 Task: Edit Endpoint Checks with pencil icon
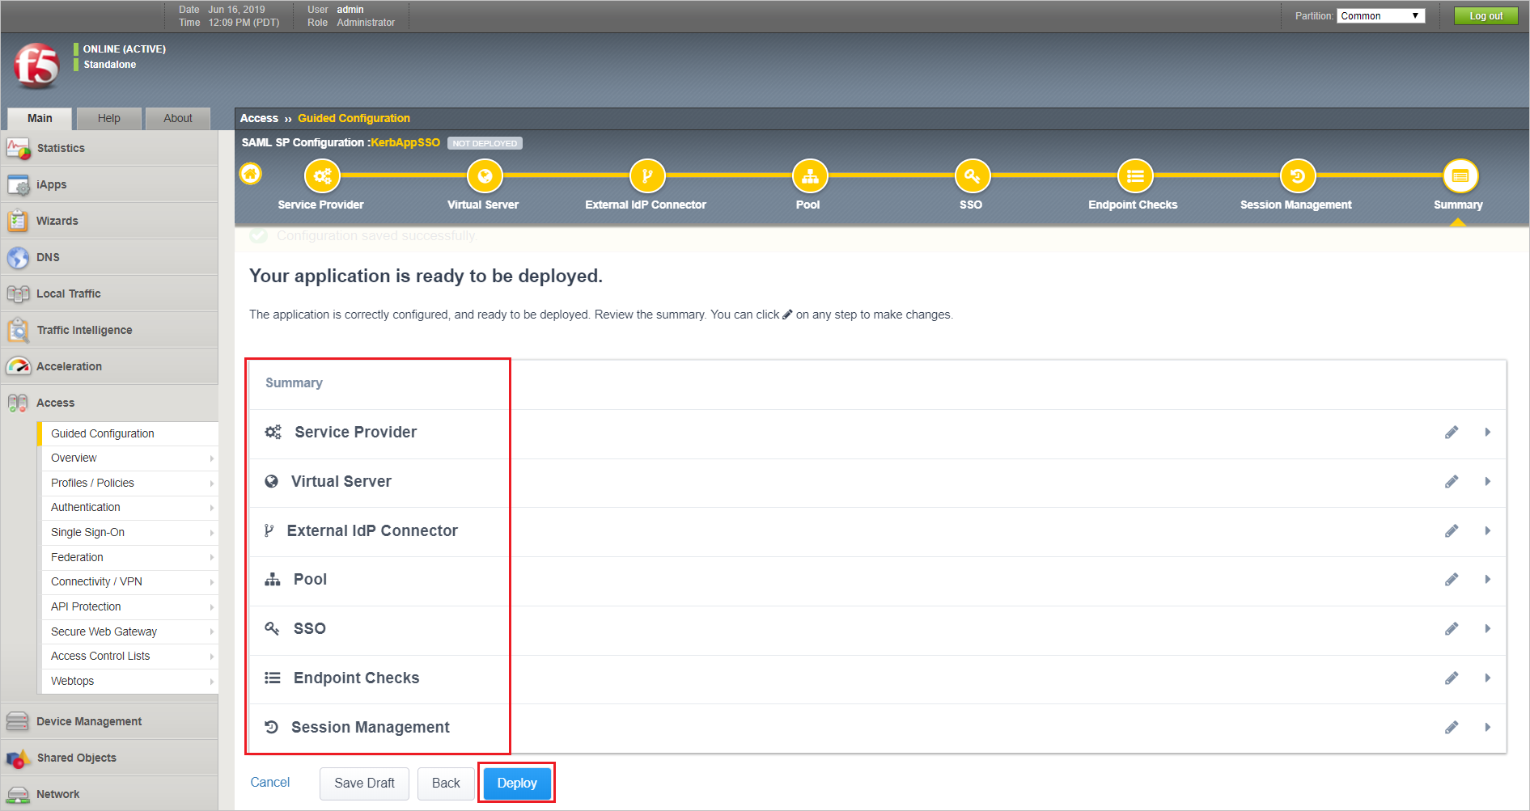[x=1452, y=678]
